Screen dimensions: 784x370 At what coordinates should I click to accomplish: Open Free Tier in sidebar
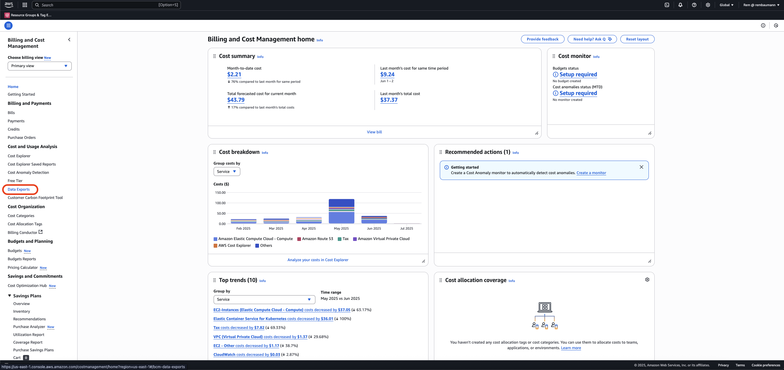[x=15, y=181]
